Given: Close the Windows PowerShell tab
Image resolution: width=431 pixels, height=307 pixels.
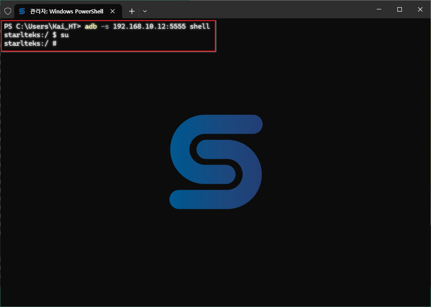Looking at the screenshot, I should pos(113,11).
